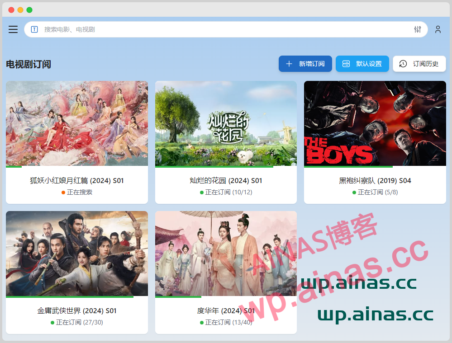View 订阅历史 subscription history
452x343 pixels.
pos(419,64)
